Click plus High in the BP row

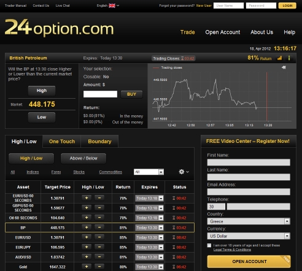tap(87, 227)
